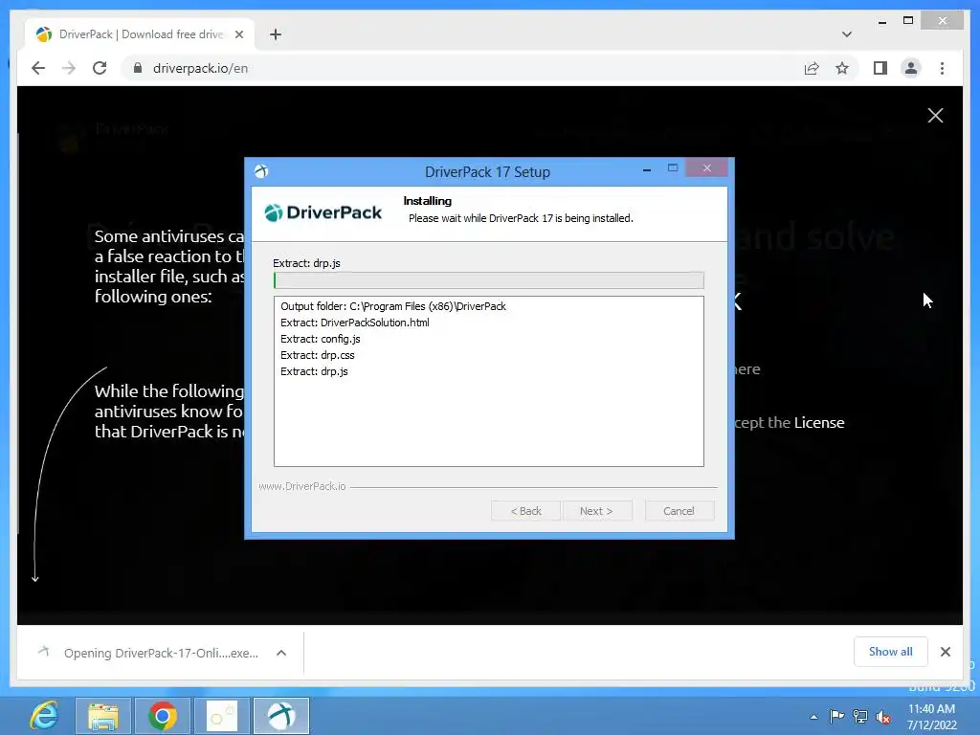Screen dimensions: 980x735
Task: Click www.DriverPack.io footer text
Action: 302,486
